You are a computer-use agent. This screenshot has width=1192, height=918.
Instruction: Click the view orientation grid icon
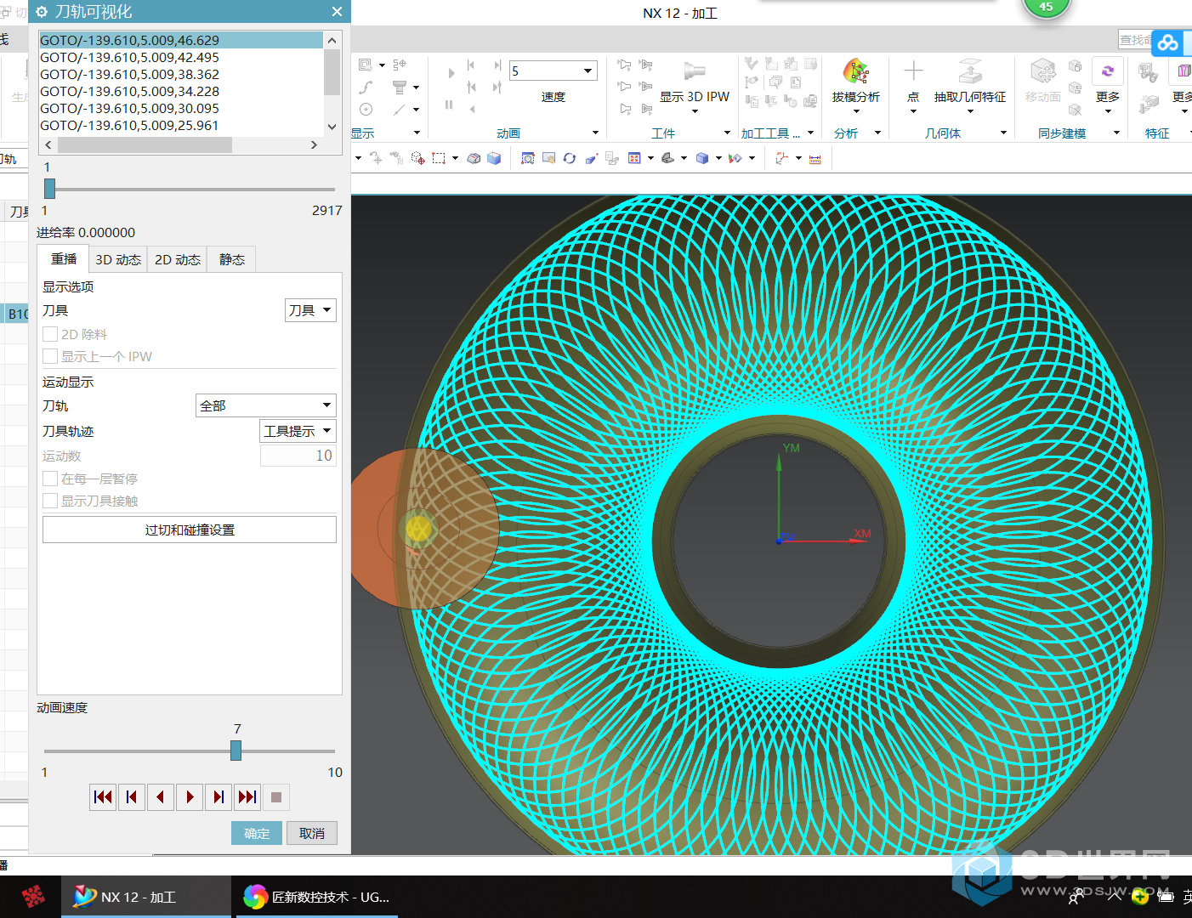pos(634,158)
